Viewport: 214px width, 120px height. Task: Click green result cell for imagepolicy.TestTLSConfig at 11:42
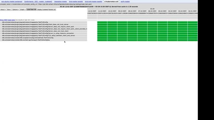[x=102, y=22]
